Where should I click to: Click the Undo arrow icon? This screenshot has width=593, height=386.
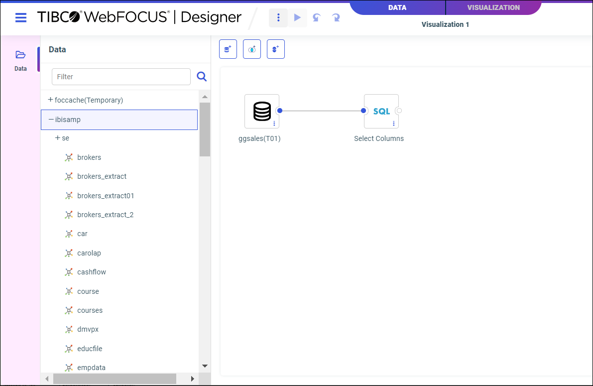[317, 17]
